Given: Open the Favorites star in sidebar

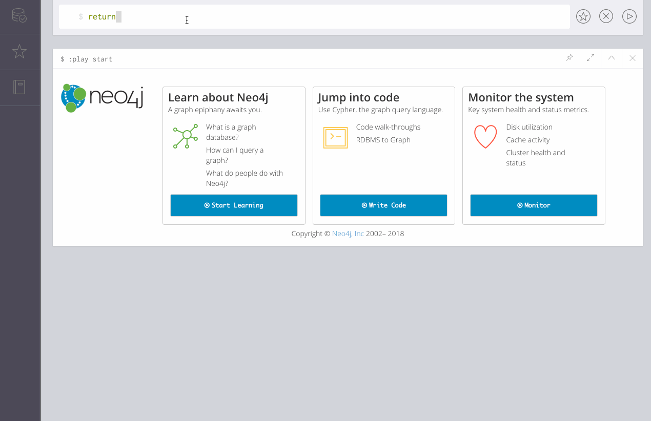Looking at the screenshot, I should pos(19,51).
